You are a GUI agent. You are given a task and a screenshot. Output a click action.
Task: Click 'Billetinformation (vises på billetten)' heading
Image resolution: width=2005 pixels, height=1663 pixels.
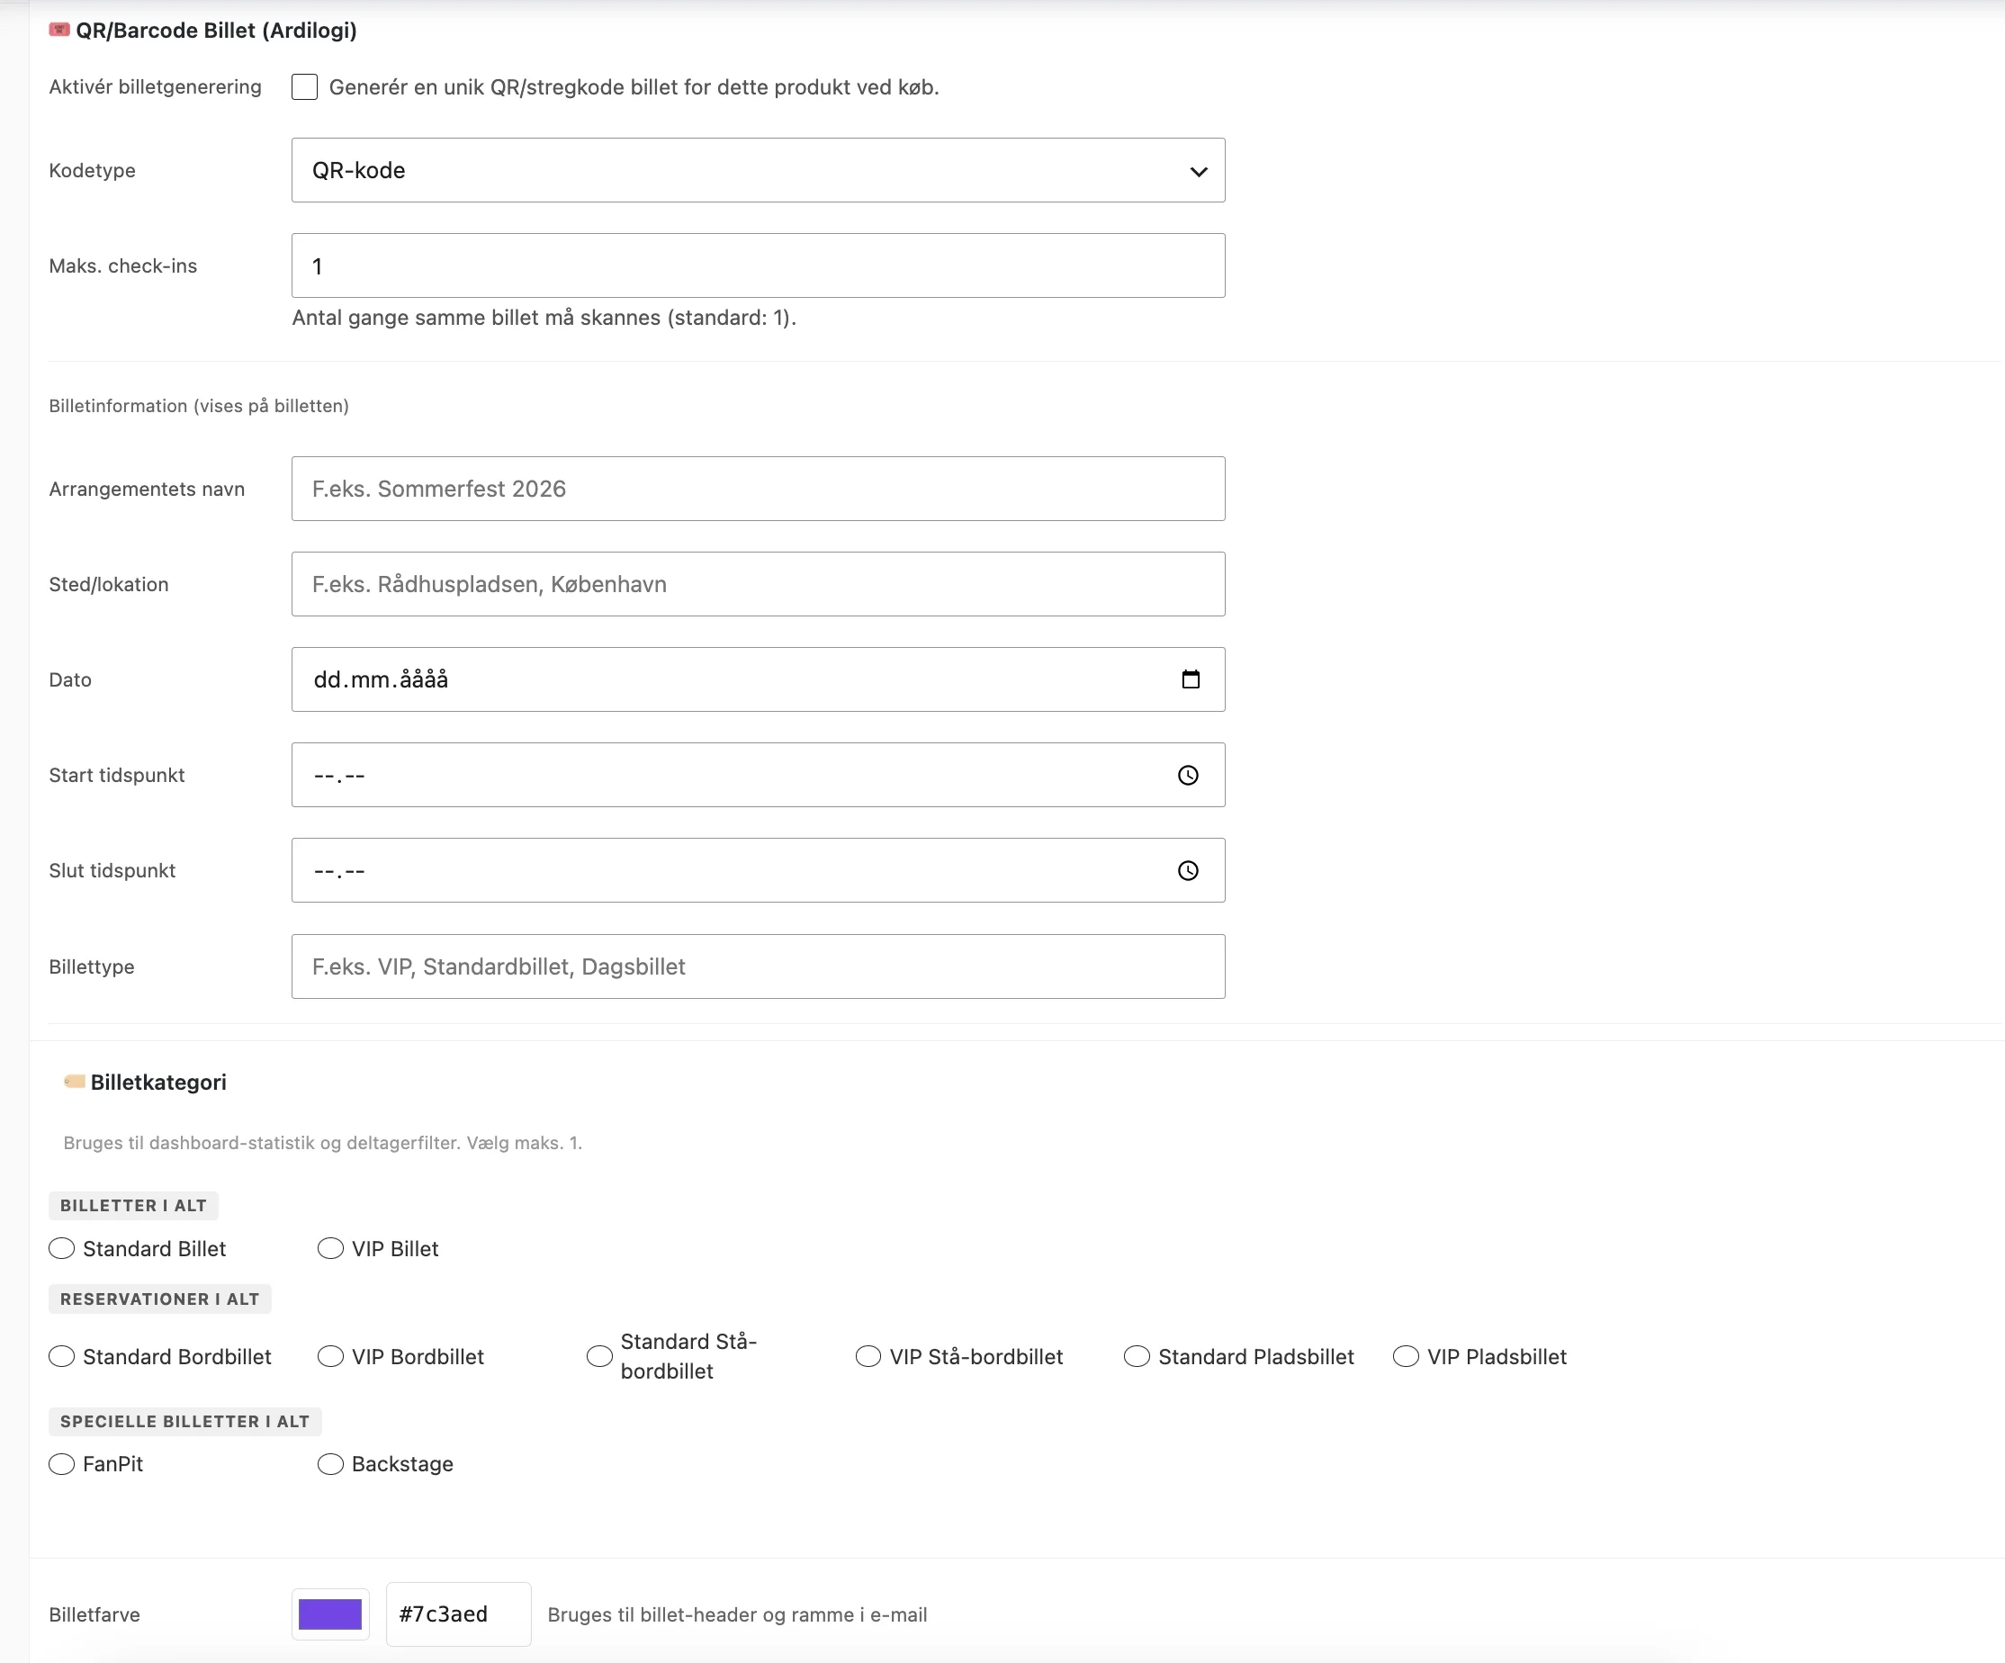[199, 406]
